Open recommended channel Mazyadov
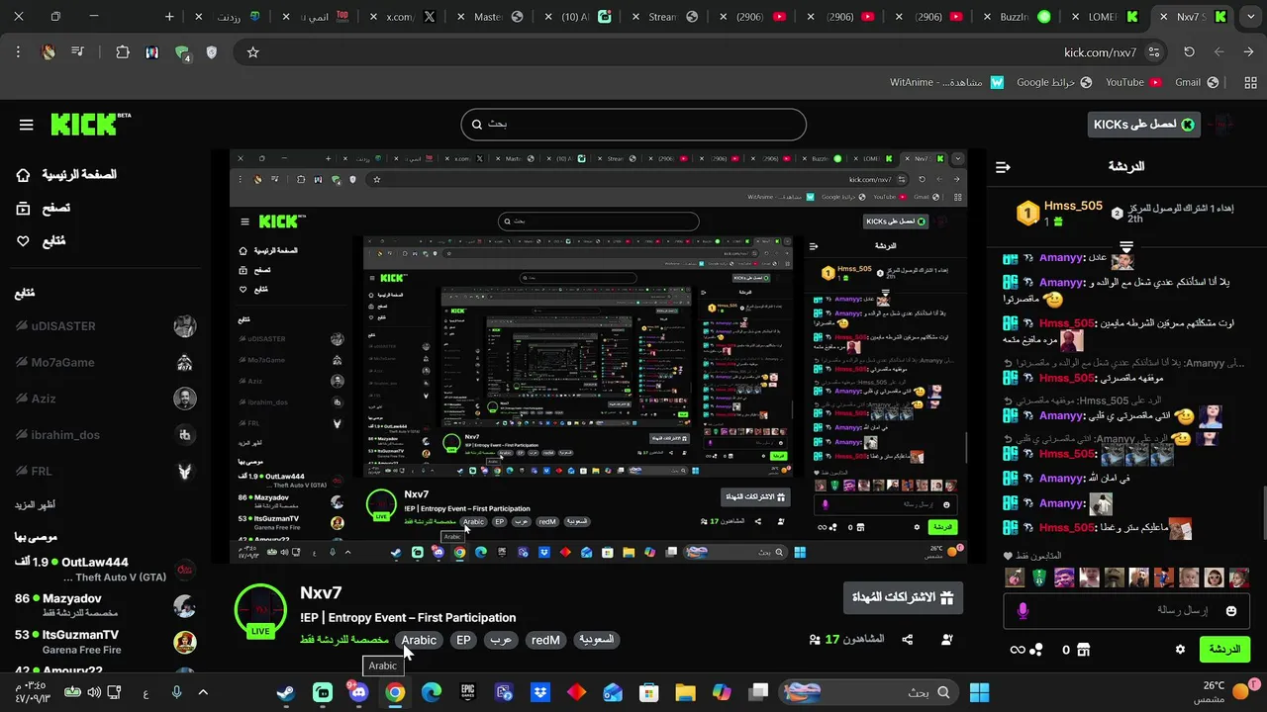This screenshot has width=1267, height=712. (x=105, y=605)
